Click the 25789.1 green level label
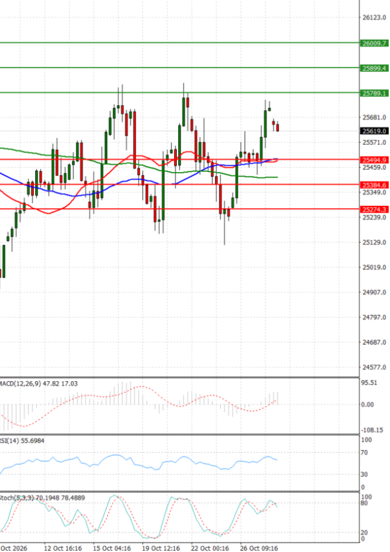390x552 pixels. point(374,93)
